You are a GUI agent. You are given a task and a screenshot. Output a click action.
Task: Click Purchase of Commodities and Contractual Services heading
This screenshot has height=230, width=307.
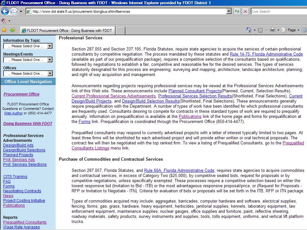pyautogui.click(x=111, y=159)
